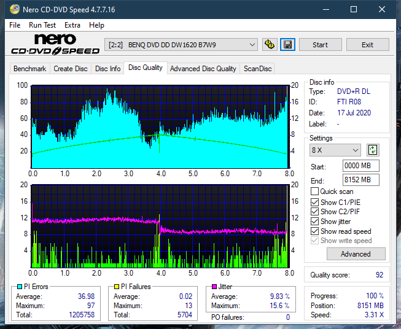Viewport: 401px width, 329px height.
Task: Open the Help menu
Action: click(x=96, y=25)
